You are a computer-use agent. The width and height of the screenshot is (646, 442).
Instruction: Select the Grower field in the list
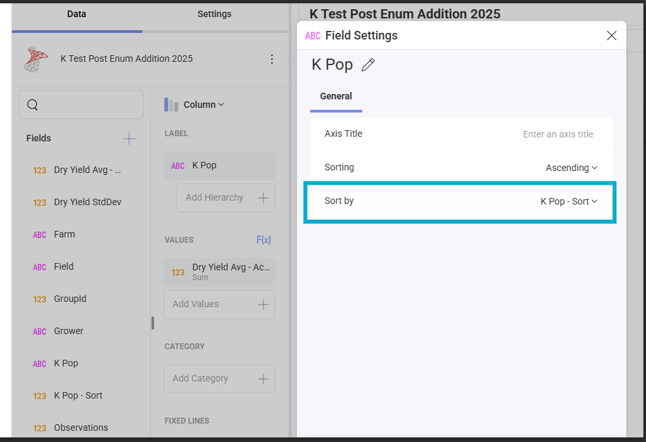pyautogui.click(x=68, y=331)
